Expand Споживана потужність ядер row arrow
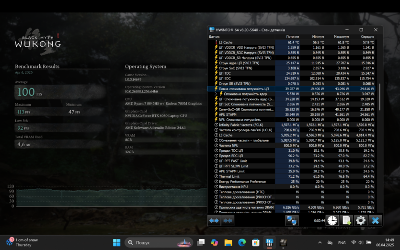Image resolution: width=400 pixels, height=250 pixels. tap(216, 94)
